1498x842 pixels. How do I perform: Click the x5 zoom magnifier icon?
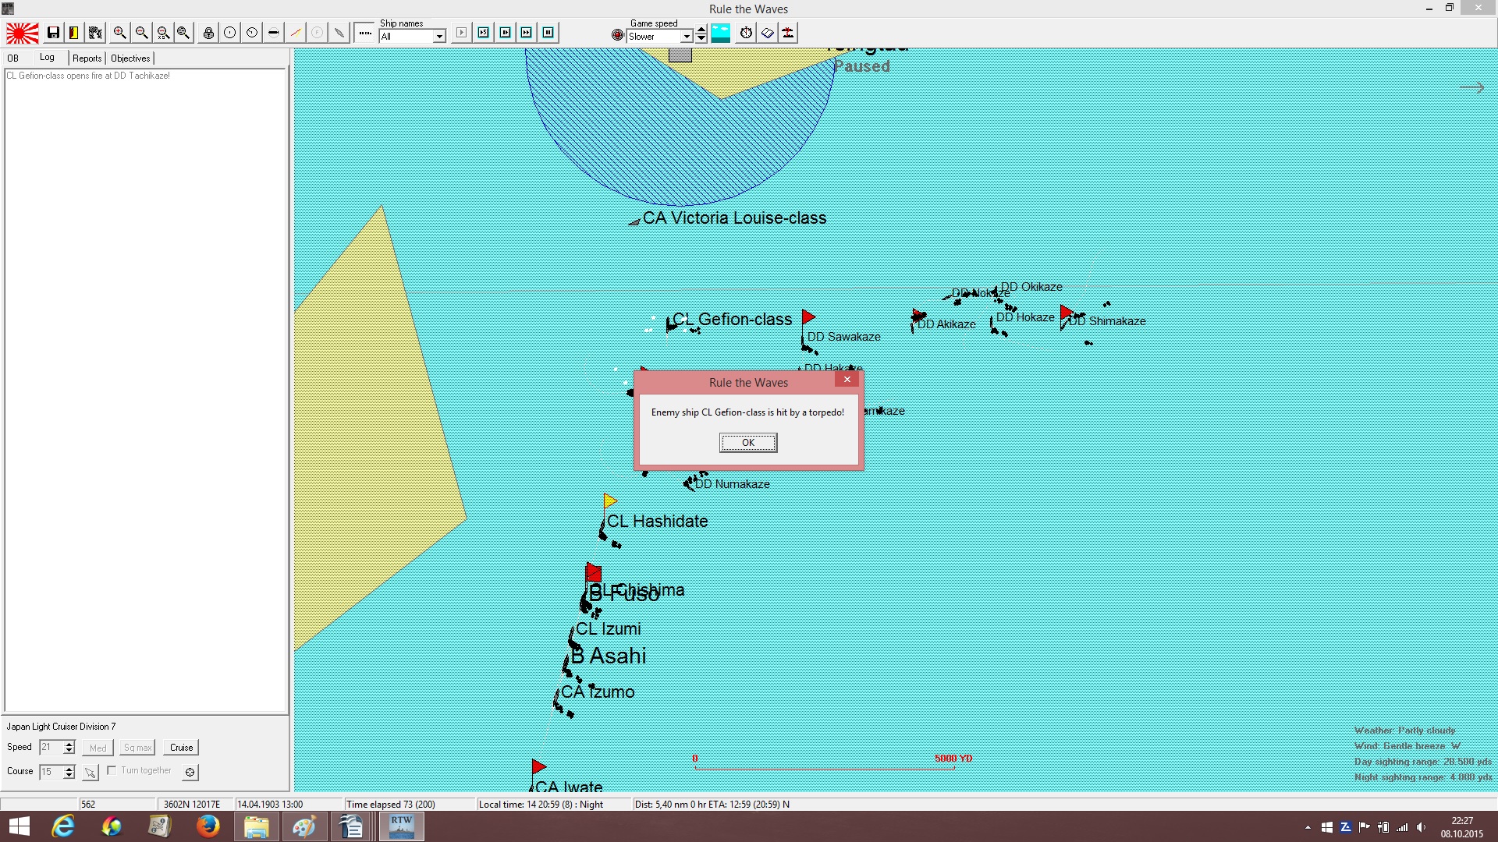point(162,33)
